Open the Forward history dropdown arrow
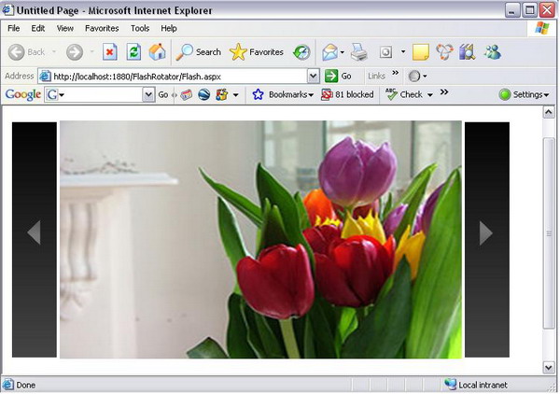Screen dimensions: 560x394 91,52
